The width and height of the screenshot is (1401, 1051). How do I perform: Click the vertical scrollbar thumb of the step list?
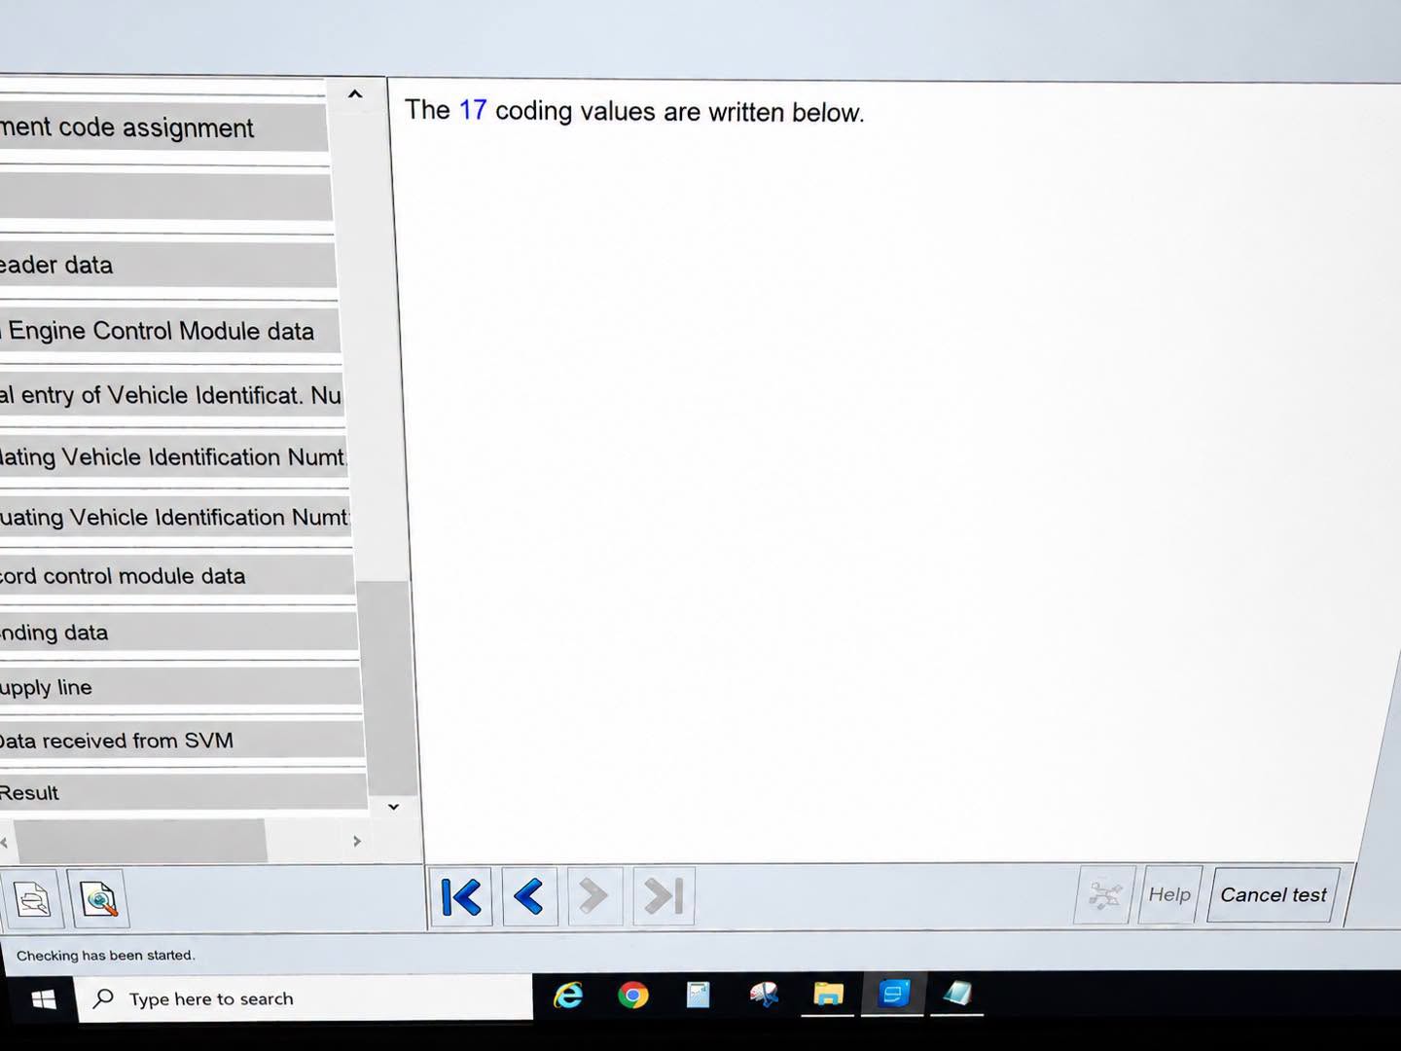coord(384,687)
